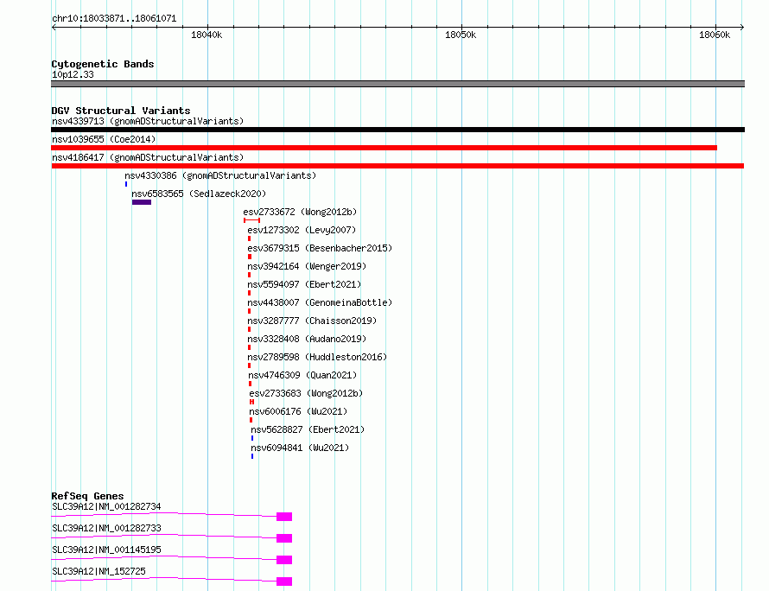
Task: Open variant nsv4438007 (GenomeinaBottle) label
Action: point(320,302)
